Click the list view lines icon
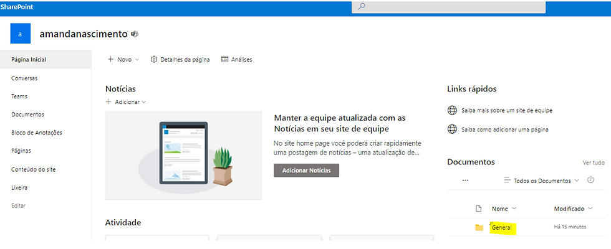 [x=507, y=181]
